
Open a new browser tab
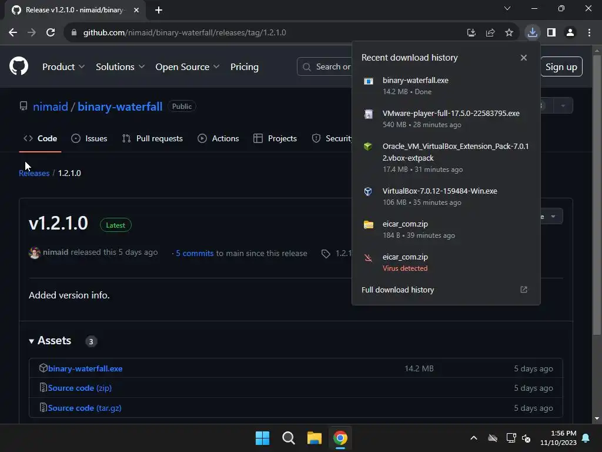pos(159,10)
